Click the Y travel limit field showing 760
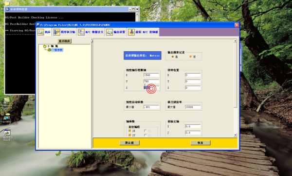Screen dimensions: 292x176 click(x=151, y=81)
